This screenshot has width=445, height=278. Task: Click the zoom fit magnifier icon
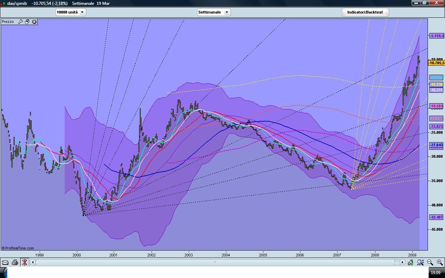pos(421,262)
